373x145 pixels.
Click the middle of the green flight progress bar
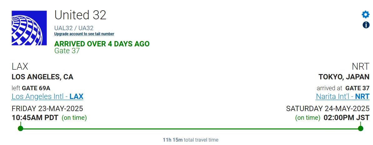coord(190,129)
